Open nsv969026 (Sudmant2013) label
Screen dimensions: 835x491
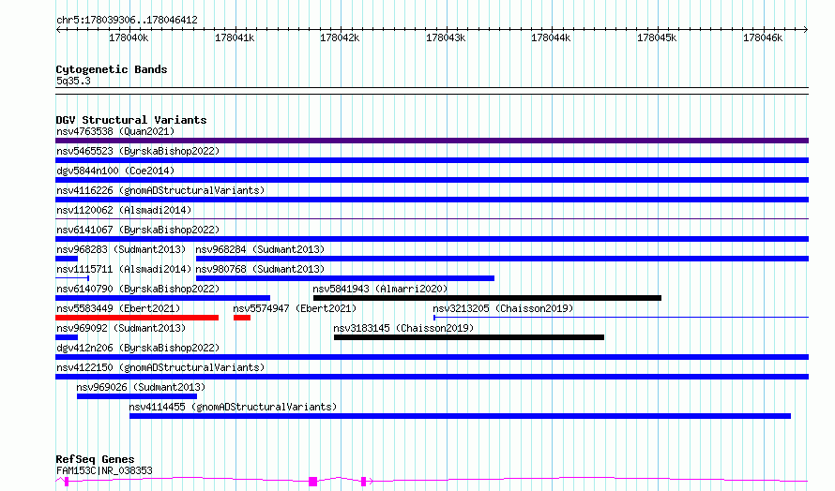tap(141, 387)
